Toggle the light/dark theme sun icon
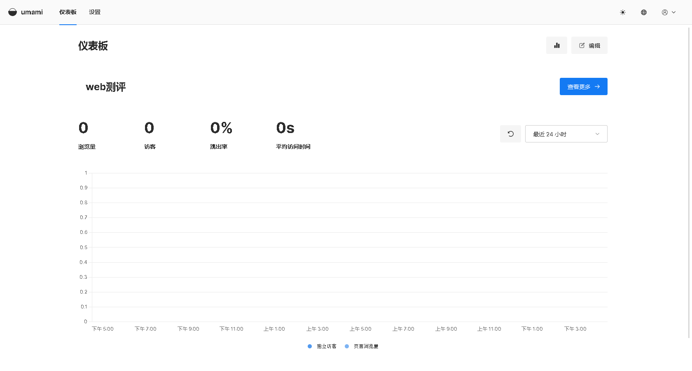 [x=623, y=12]
